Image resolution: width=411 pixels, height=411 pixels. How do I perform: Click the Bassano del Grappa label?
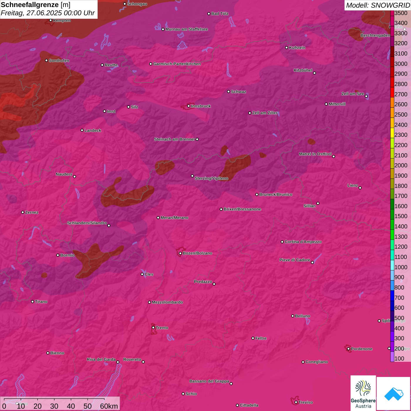pos(209,381)
